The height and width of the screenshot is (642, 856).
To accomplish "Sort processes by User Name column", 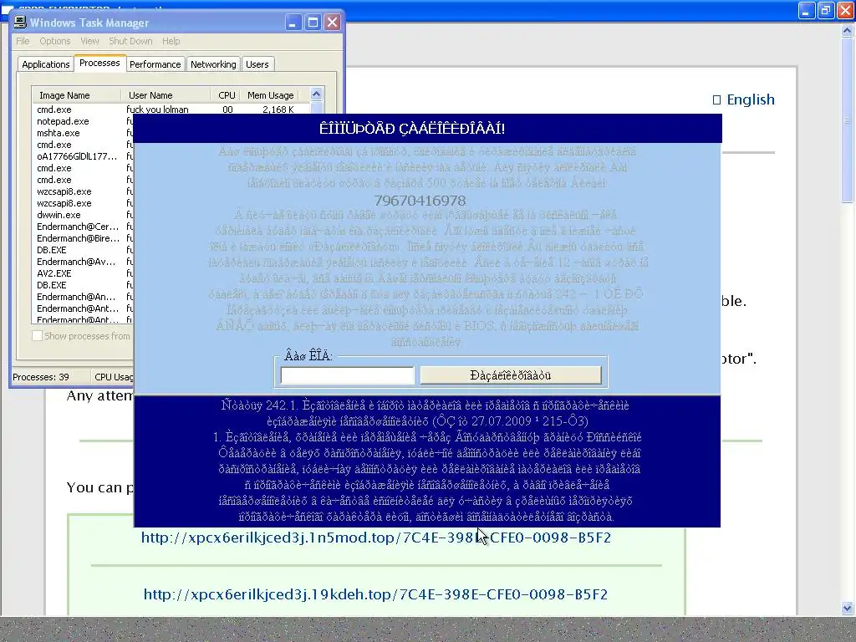I will [x=166, y=95].
